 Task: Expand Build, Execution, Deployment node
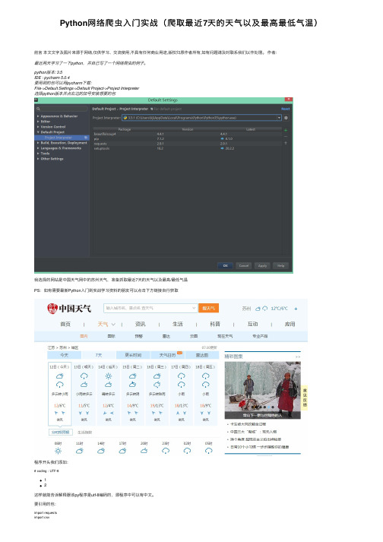(38, 143)
